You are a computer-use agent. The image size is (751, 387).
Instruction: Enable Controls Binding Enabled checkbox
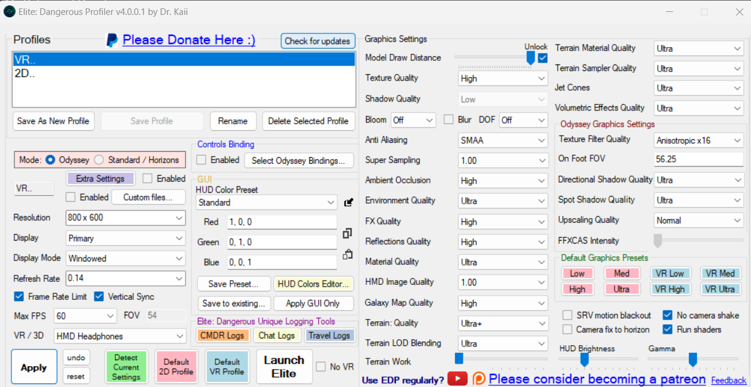tap(202, 160)
